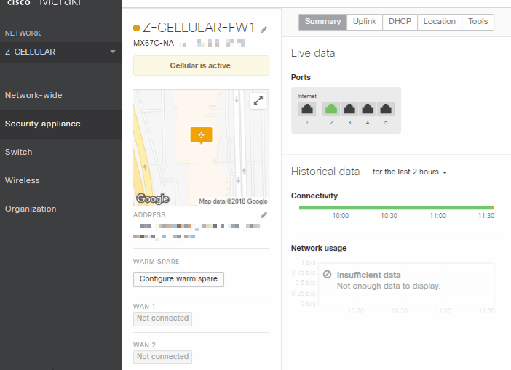Change the 'for the last 2 hours' timeframe
Viewport: 511px width, 370px height.
click(409, 172)
